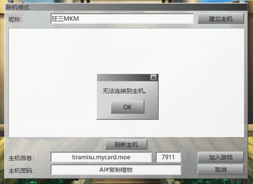Viewport: 253px width, 184px height.
Task: Click the 昵称 label
Action: [15, 19]
